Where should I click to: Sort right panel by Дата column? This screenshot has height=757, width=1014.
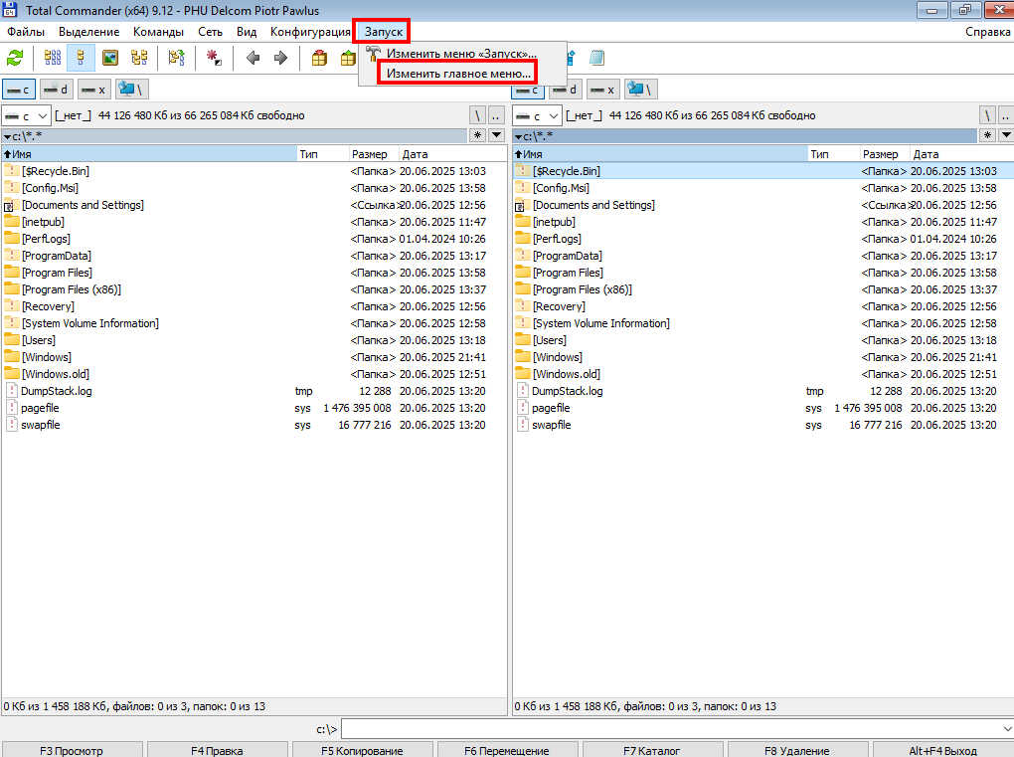(961, 154)
